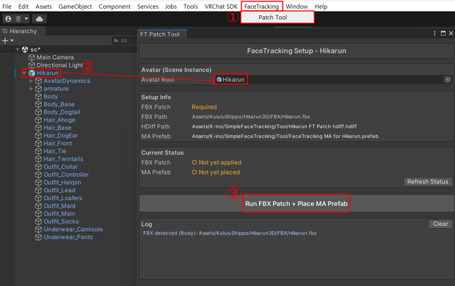455x286 pixels.
Task: Click the Hikarun prefab cube icon in hierarchy
Action: (x=32, y=73)
